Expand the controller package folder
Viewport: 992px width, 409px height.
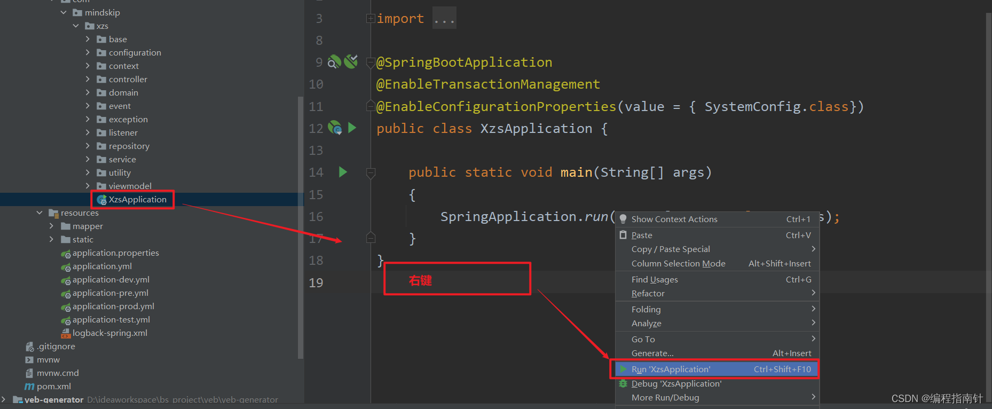(x=88, y=79)
